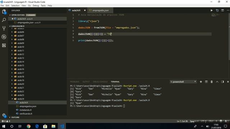This screenshot has height=129, width=230.
Task: Open the Search view in activity bar
Action: click(x=4, y=20)
